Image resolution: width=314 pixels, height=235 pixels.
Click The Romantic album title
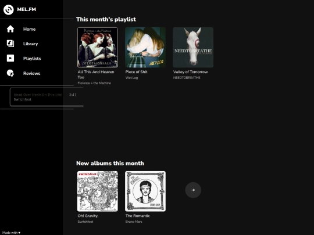click(x=138, y=216)
